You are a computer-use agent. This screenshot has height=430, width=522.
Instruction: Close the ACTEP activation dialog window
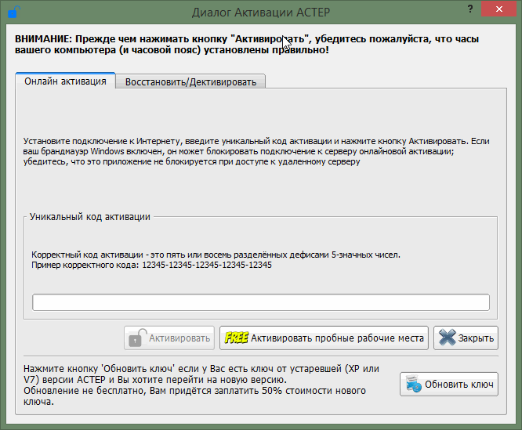pos(498,9)
